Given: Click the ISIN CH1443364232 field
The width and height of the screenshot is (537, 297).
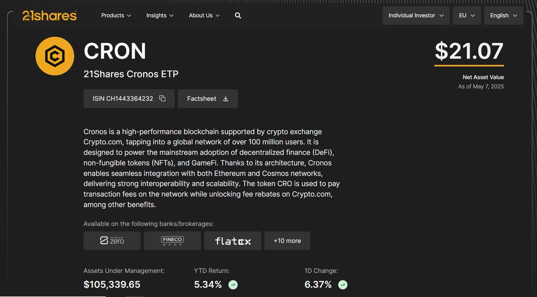Looking at the screenshot, I should tap(128, 98).
